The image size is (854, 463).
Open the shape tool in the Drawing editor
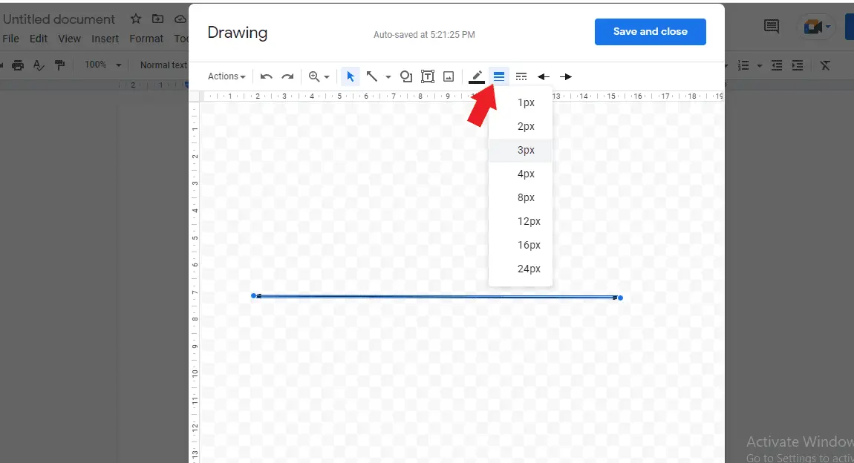(405, 76)
